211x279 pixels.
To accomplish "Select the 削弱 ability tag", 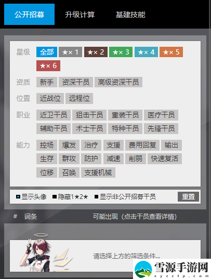I will tap(136, 158).
